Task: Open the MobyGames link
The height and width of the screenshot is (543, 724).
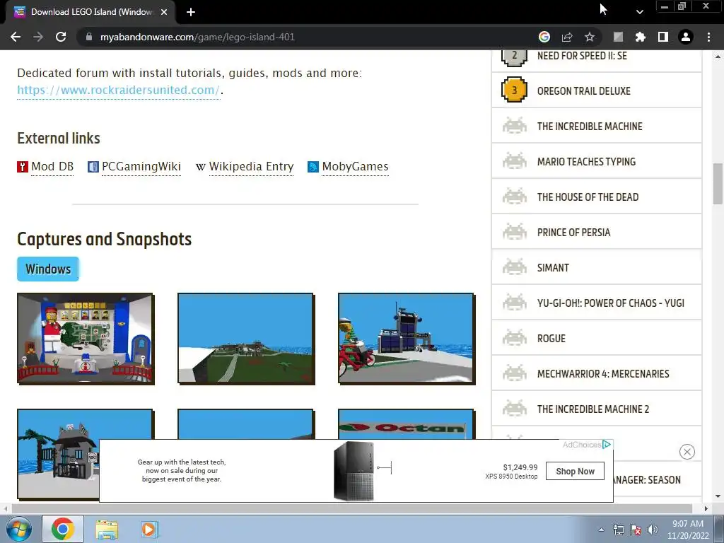Action: [355, 166]
